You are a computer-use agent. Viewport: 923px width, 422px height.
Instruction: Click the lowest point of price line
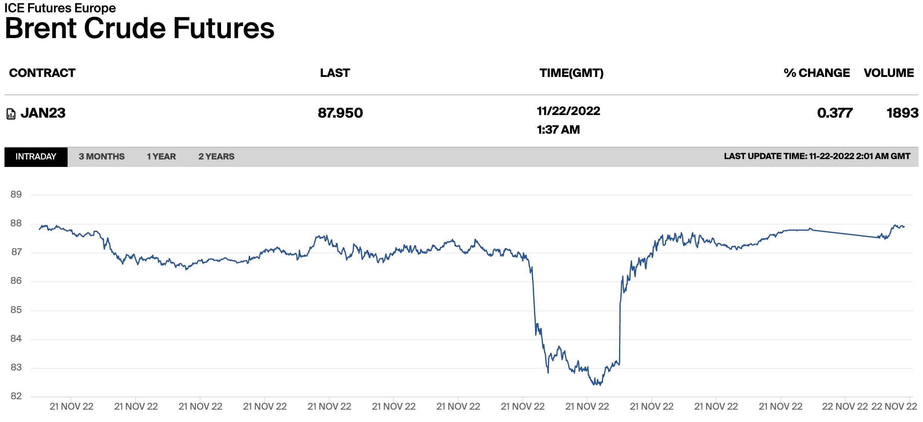(x=600, y=384)
